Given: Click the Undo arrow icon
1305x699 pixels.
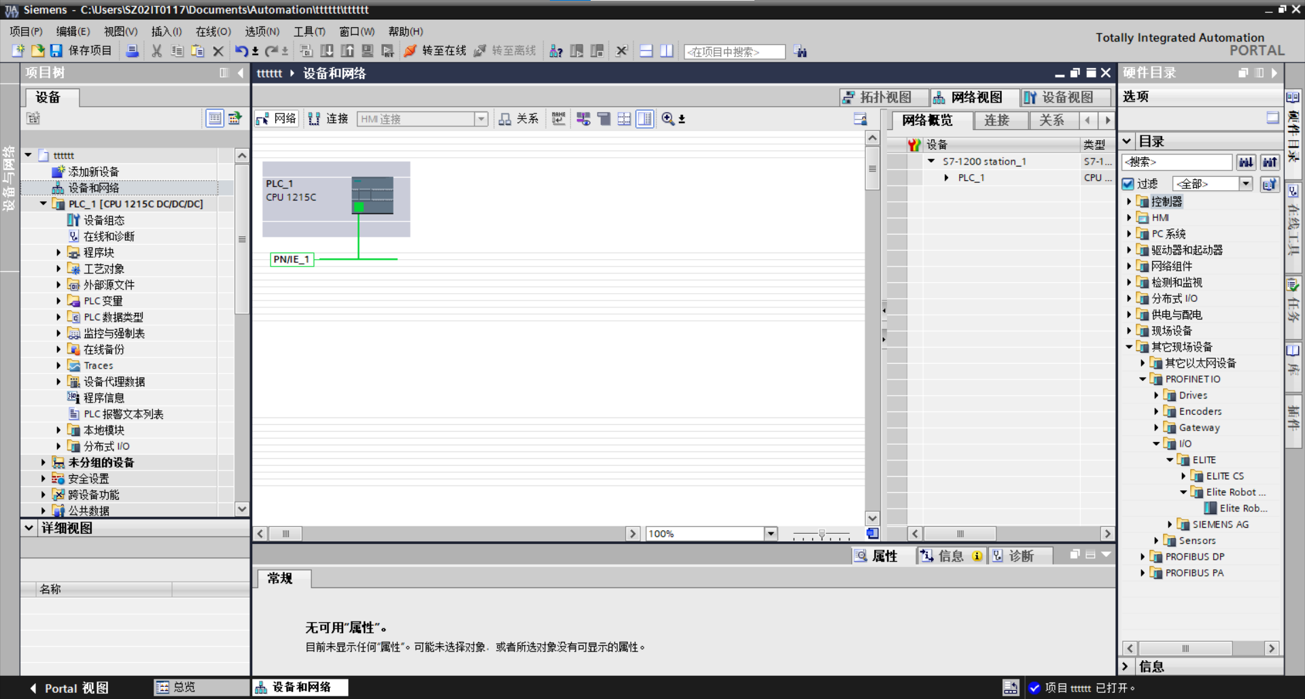Looking at the screenshot, I should pos(241,51).
